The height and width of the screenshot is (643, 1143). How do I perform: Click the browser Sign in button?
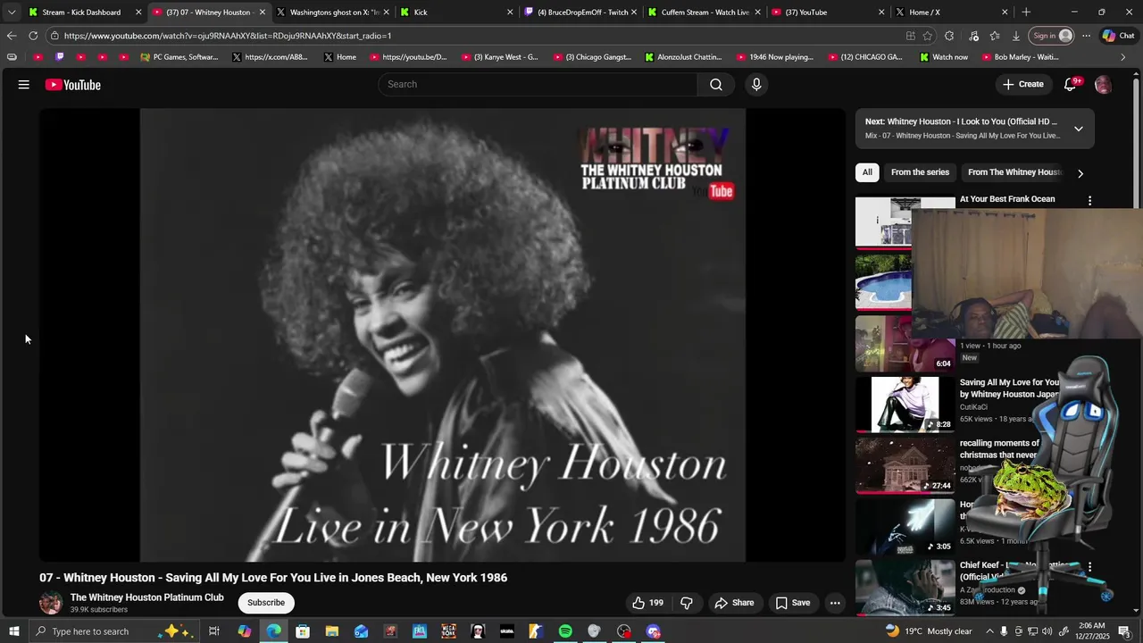pos(1052,36)
